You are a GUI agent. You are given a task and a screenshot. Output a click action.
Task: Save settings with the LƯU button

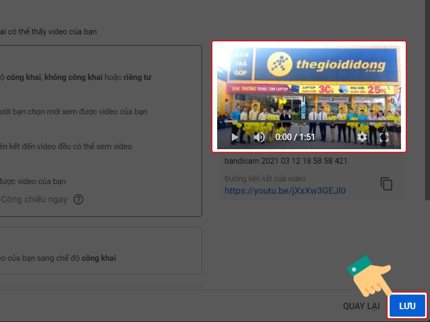pos(407,306)
